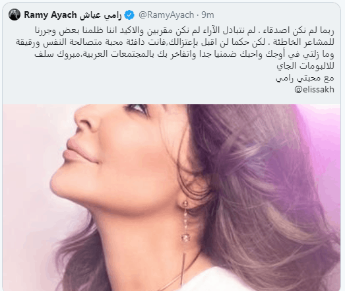
Task: Click the dot separator before 9m
Action: click(x=198, y=15)
